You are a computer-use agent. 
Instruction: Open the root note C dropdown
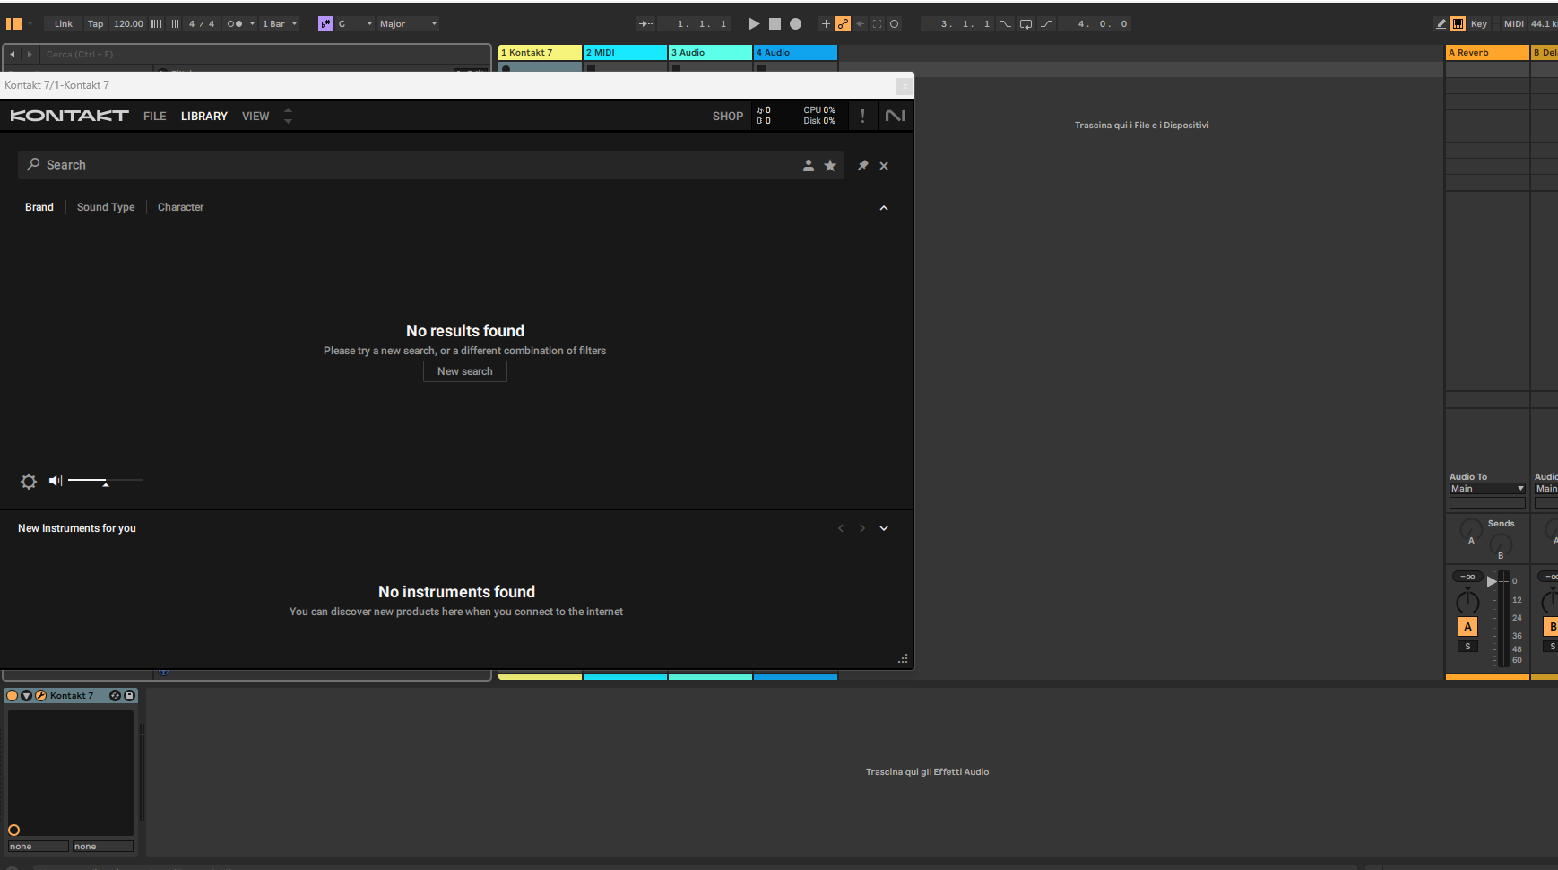355,24
